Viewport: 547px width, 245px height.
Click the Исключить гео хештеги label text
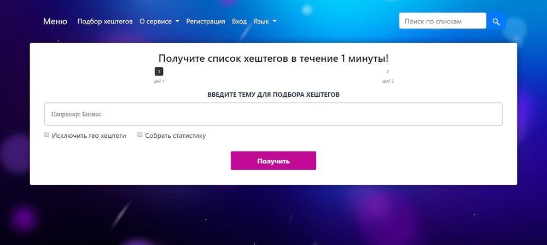tap(89, 136)
